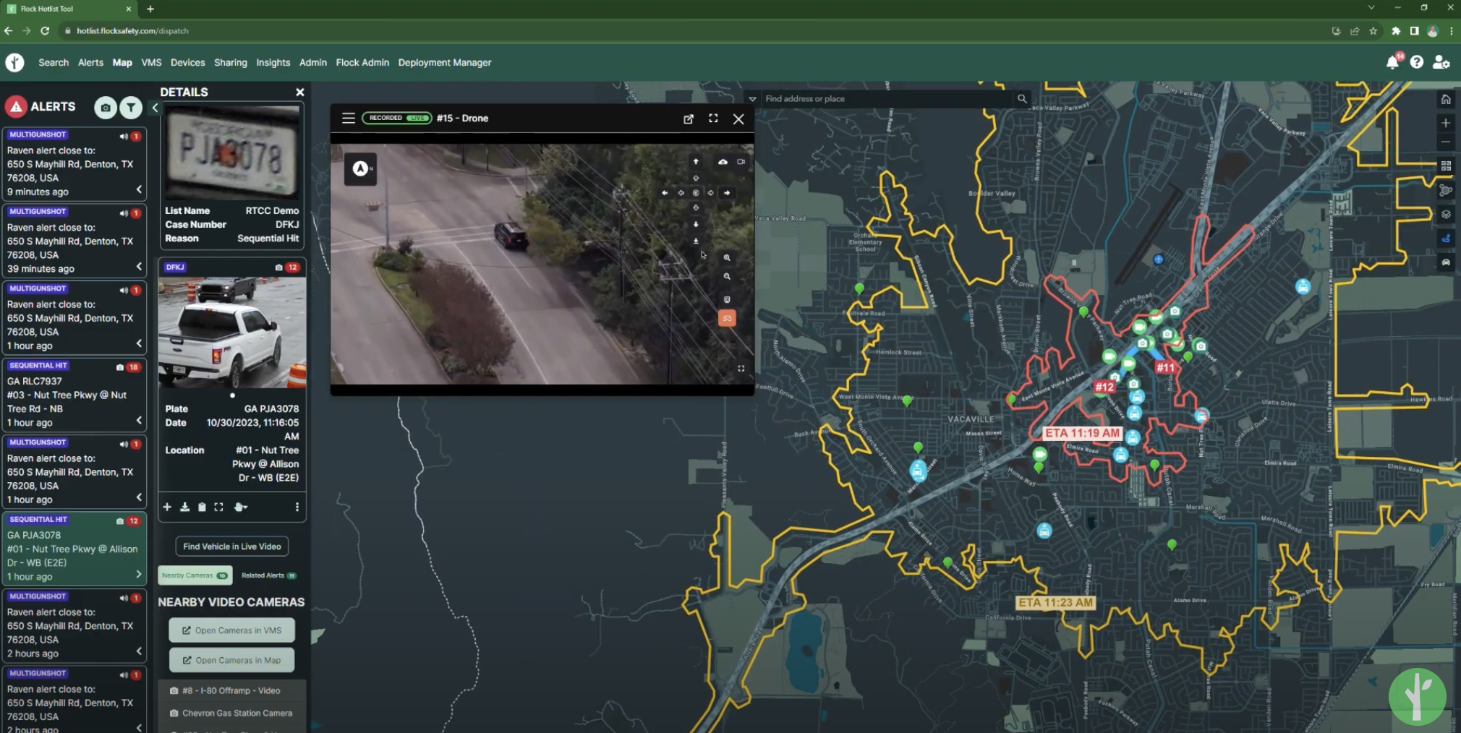This screenshot has height=733, width=1461.
Task: Collapse the alerts panel with chevron arrow
Action: [x=155, y=108]
